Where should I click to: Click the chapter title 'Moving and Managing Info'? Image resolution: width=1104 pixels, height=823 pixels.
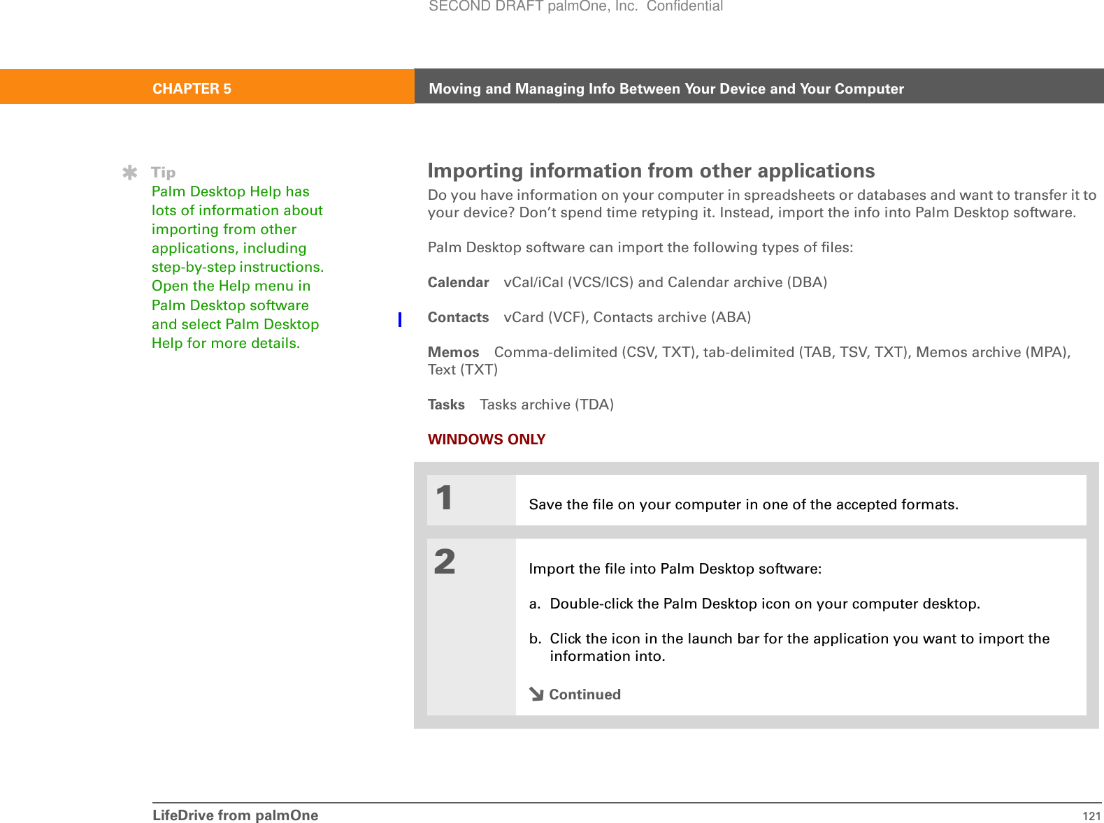point(666,89)
